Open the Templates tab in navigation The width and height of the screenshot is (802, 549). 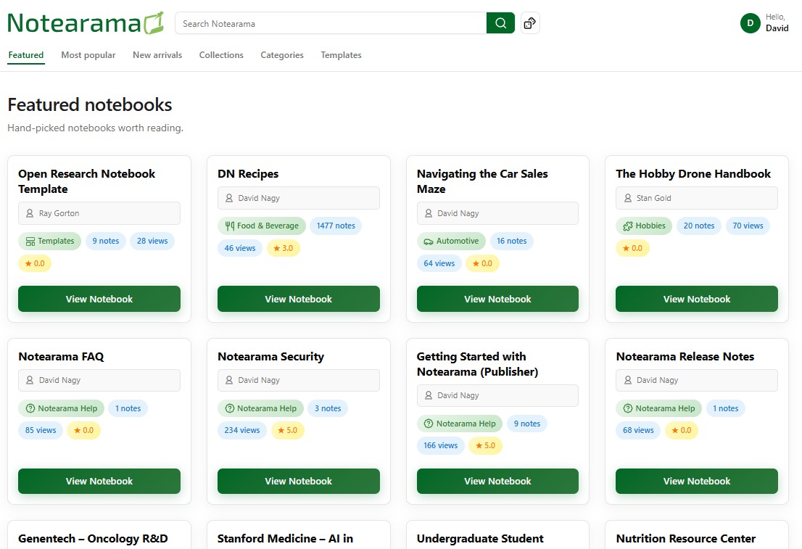[x=341, y=54]
